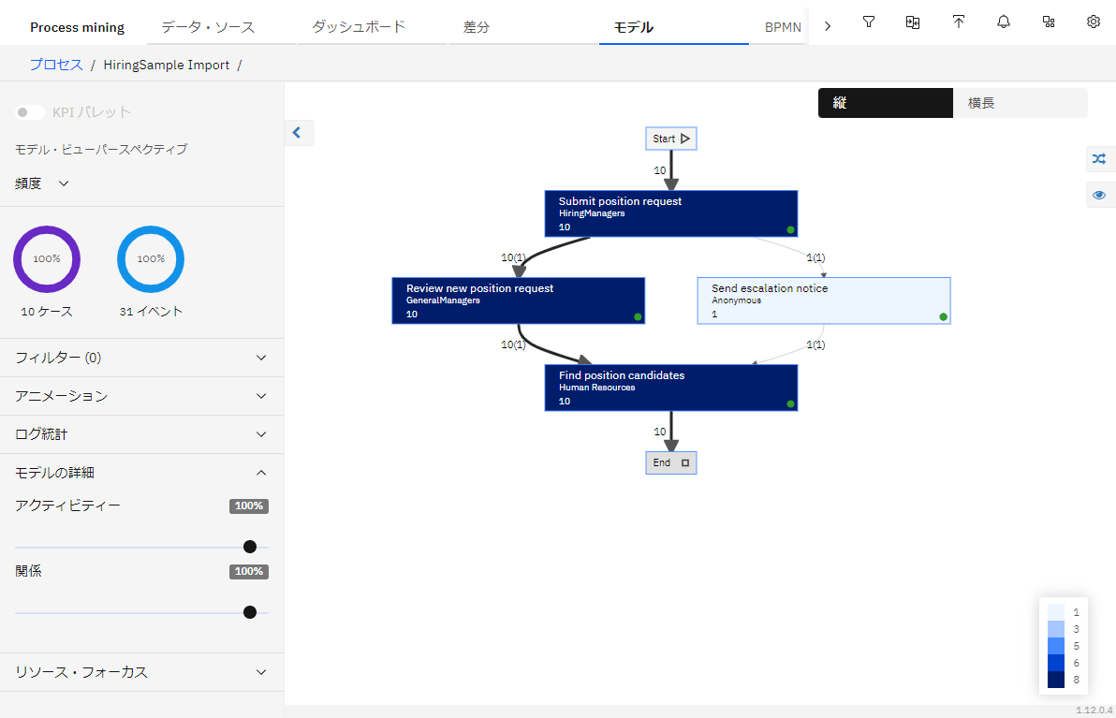Toggle the eye visibility icon beside the model
The height and width of the screenshot is (718, 1116).
click(x=1100, y=195)
